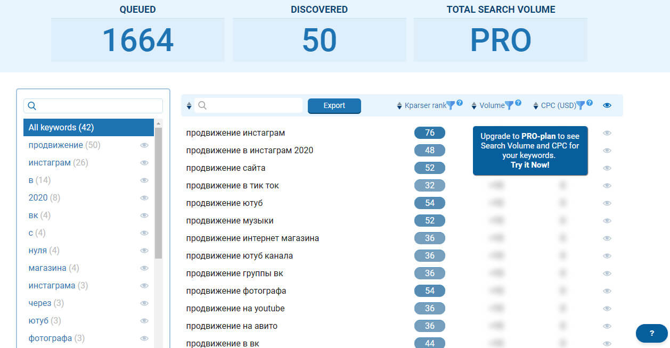Hide the продвижение на авито row eye
This screenshot has width=670, height=348.
click(607, 326)
